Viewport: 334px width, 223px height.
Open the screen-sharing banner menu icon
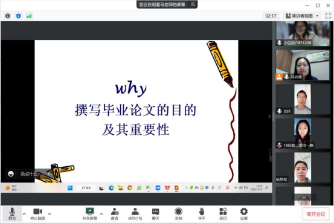tap(193, 4)
